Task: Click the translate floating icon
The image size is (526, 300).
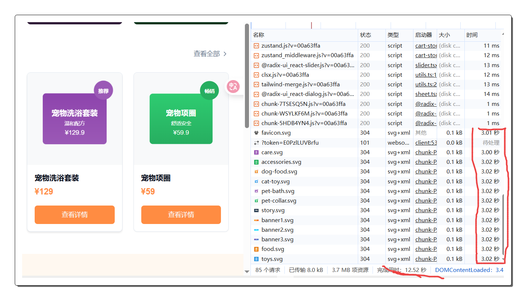Action: [233, 87]
